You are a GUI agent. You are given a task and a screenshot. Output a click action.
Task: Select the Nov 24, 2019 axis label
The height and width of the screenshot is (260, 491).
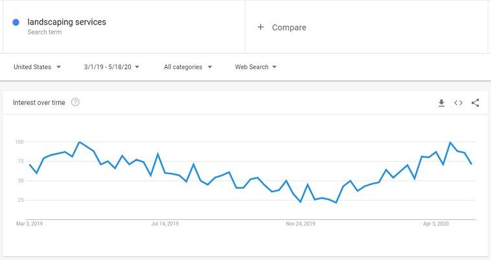point(301,224)
